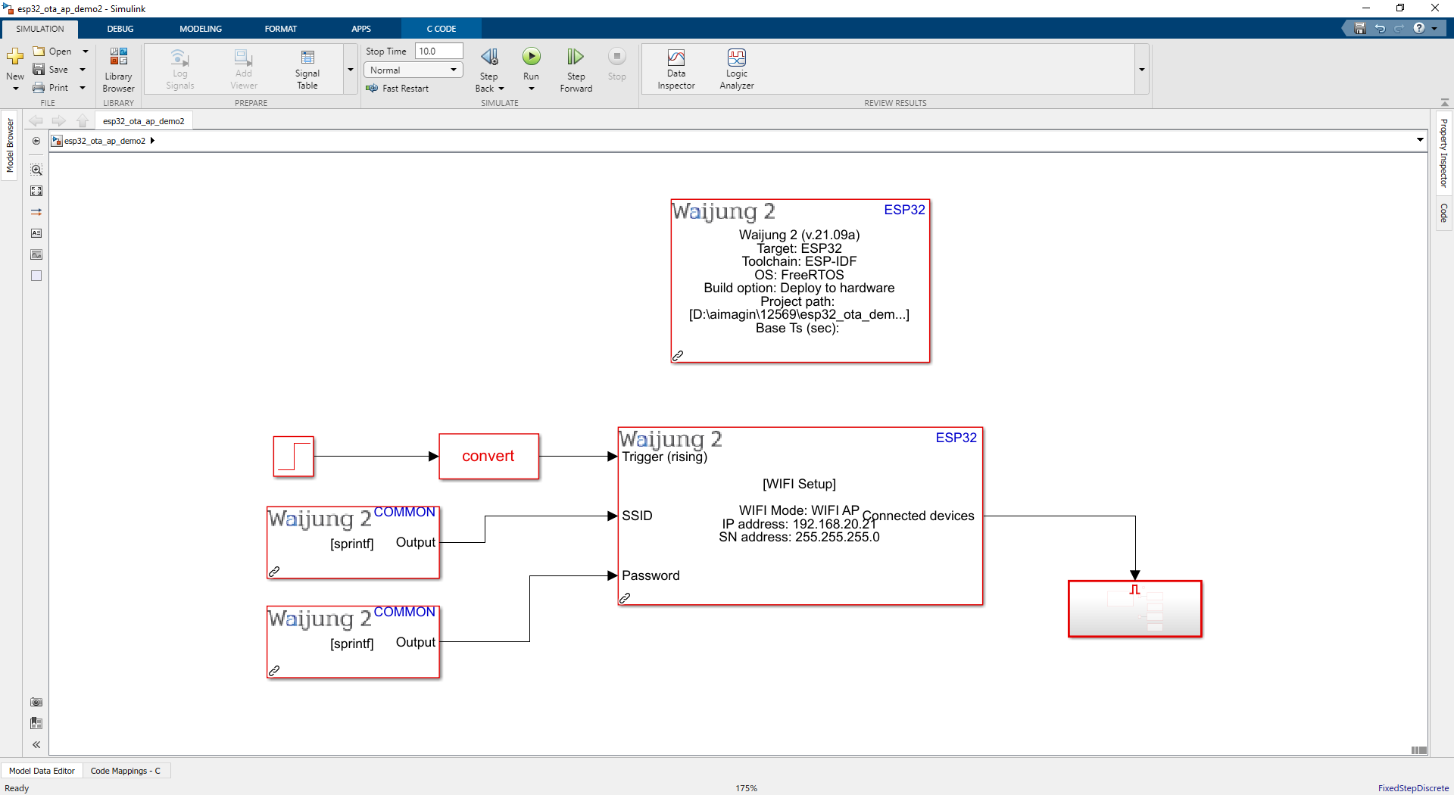1454x795 pixels.
Task: Click the Zoom In palette icon
Action: coord(36,170)
